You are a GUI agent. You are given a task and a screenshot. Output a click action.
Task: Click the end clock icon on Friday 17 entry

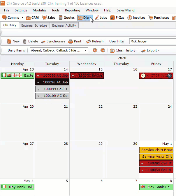point(169,76)
